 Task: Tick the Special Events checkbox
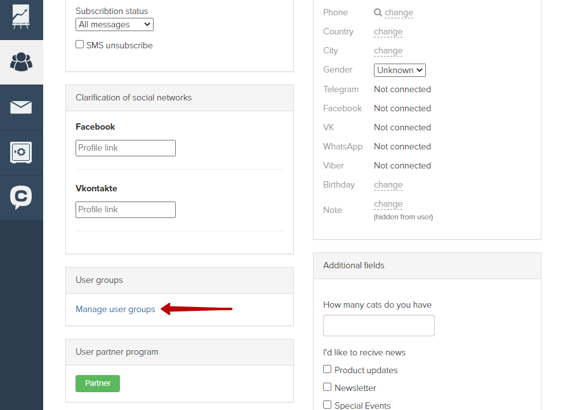[327, 404]
